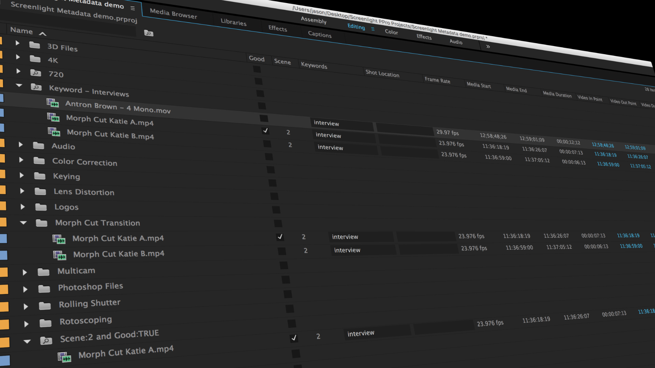Image resolution: width=655 pixels, height=368 pixels.
Task: Open the Captions panel tab
Action: (320, 34)
